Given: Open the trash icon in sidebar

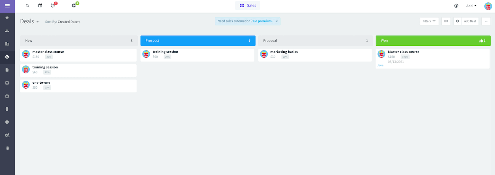Looking at the screenshot, I should tap(7, 148).
